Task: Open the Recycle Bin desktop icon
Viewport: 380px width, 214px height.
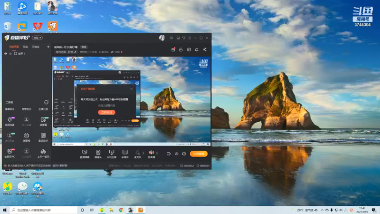Action: [7, 27]
